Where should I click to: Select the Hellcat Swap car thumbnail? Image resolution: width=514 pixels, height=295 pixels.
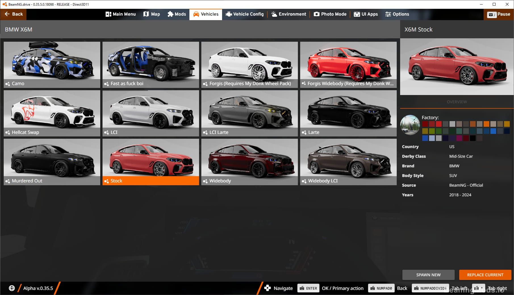[x=52, y=113]
